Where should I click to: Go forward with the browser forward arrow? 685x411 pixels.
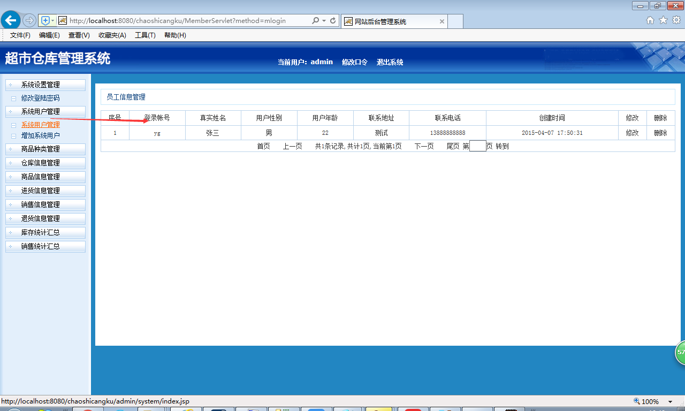click(29, 20)
